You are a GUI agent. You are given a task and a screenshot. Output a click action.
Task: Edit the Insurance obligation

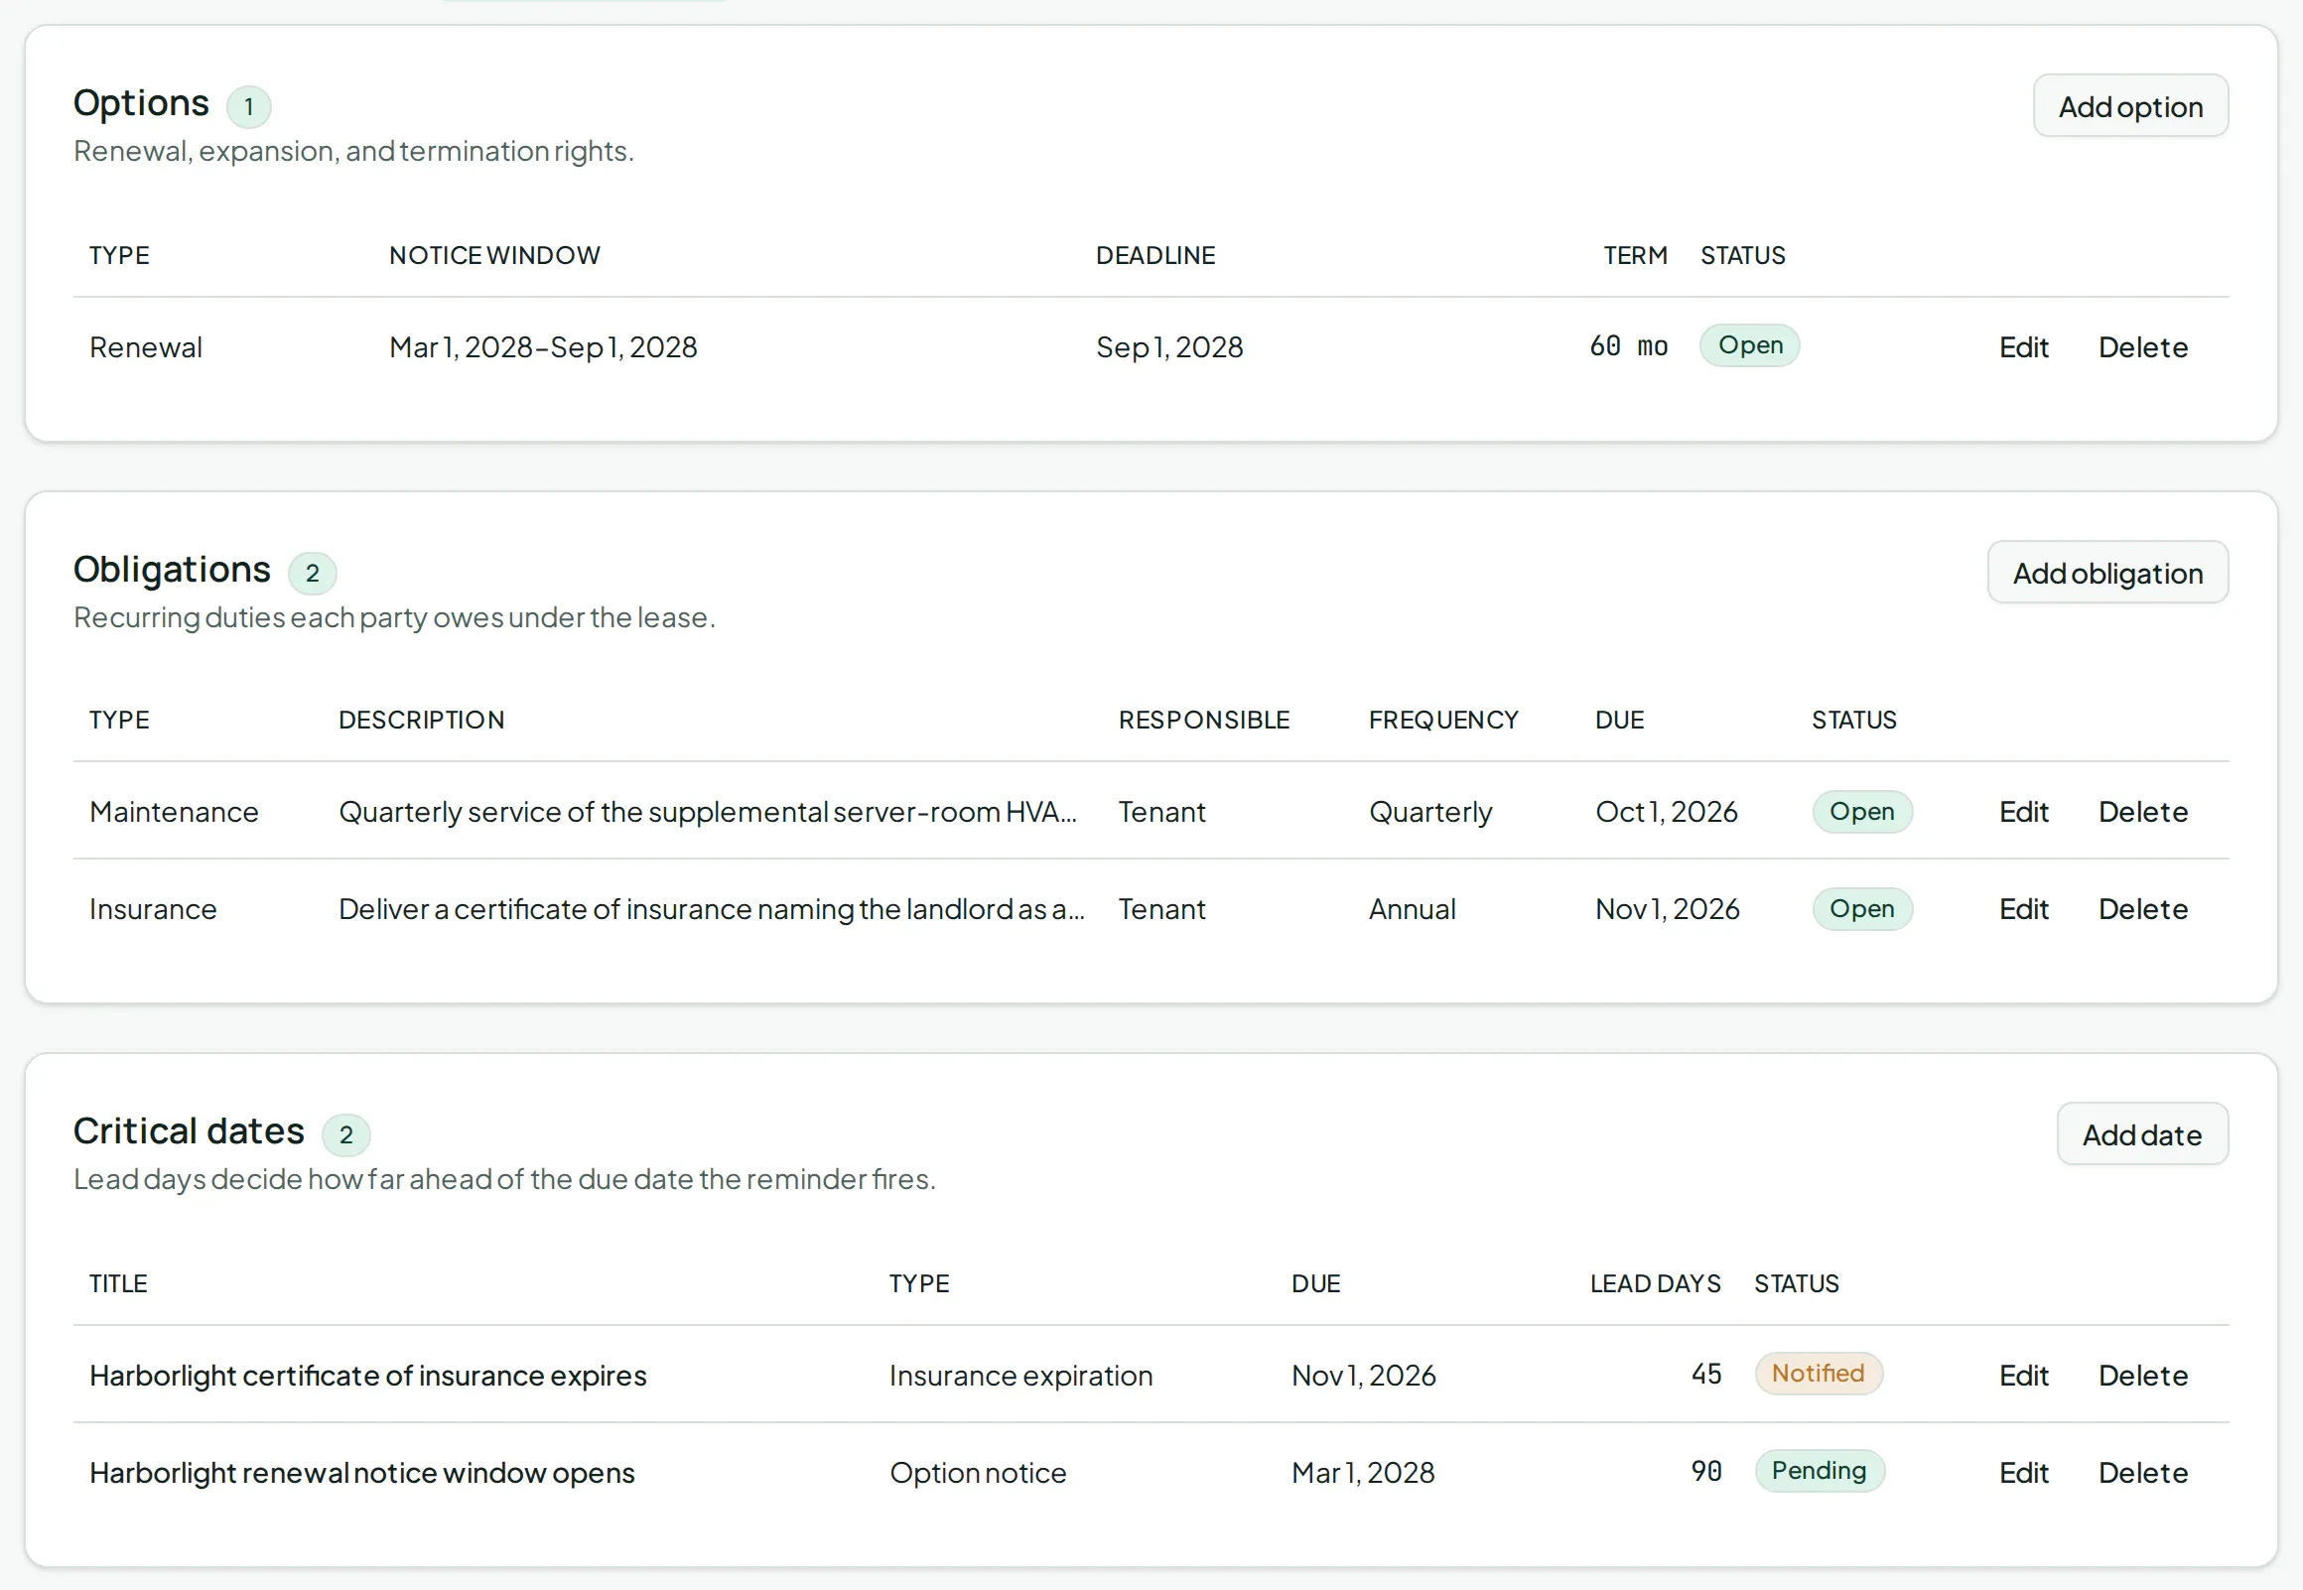point(2023,908)
